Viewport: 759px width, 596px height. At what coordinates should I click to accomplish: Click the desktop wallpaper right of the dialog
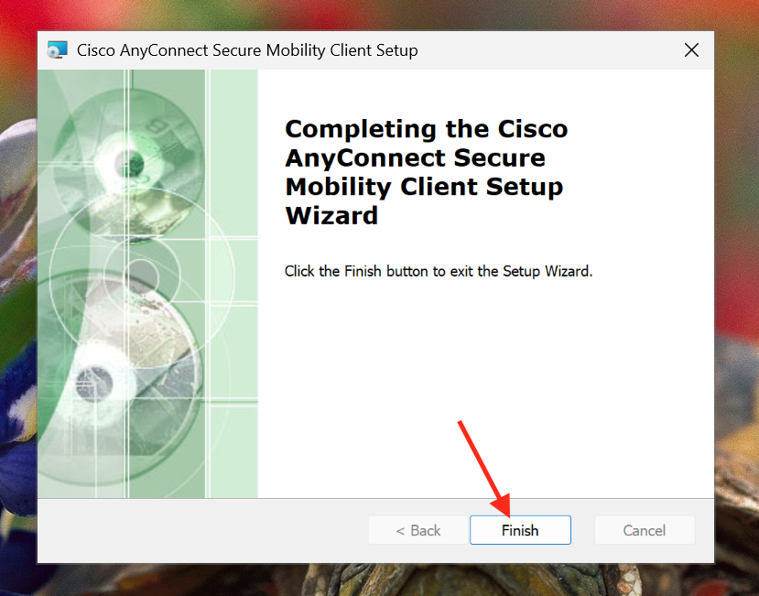[736, 290]
